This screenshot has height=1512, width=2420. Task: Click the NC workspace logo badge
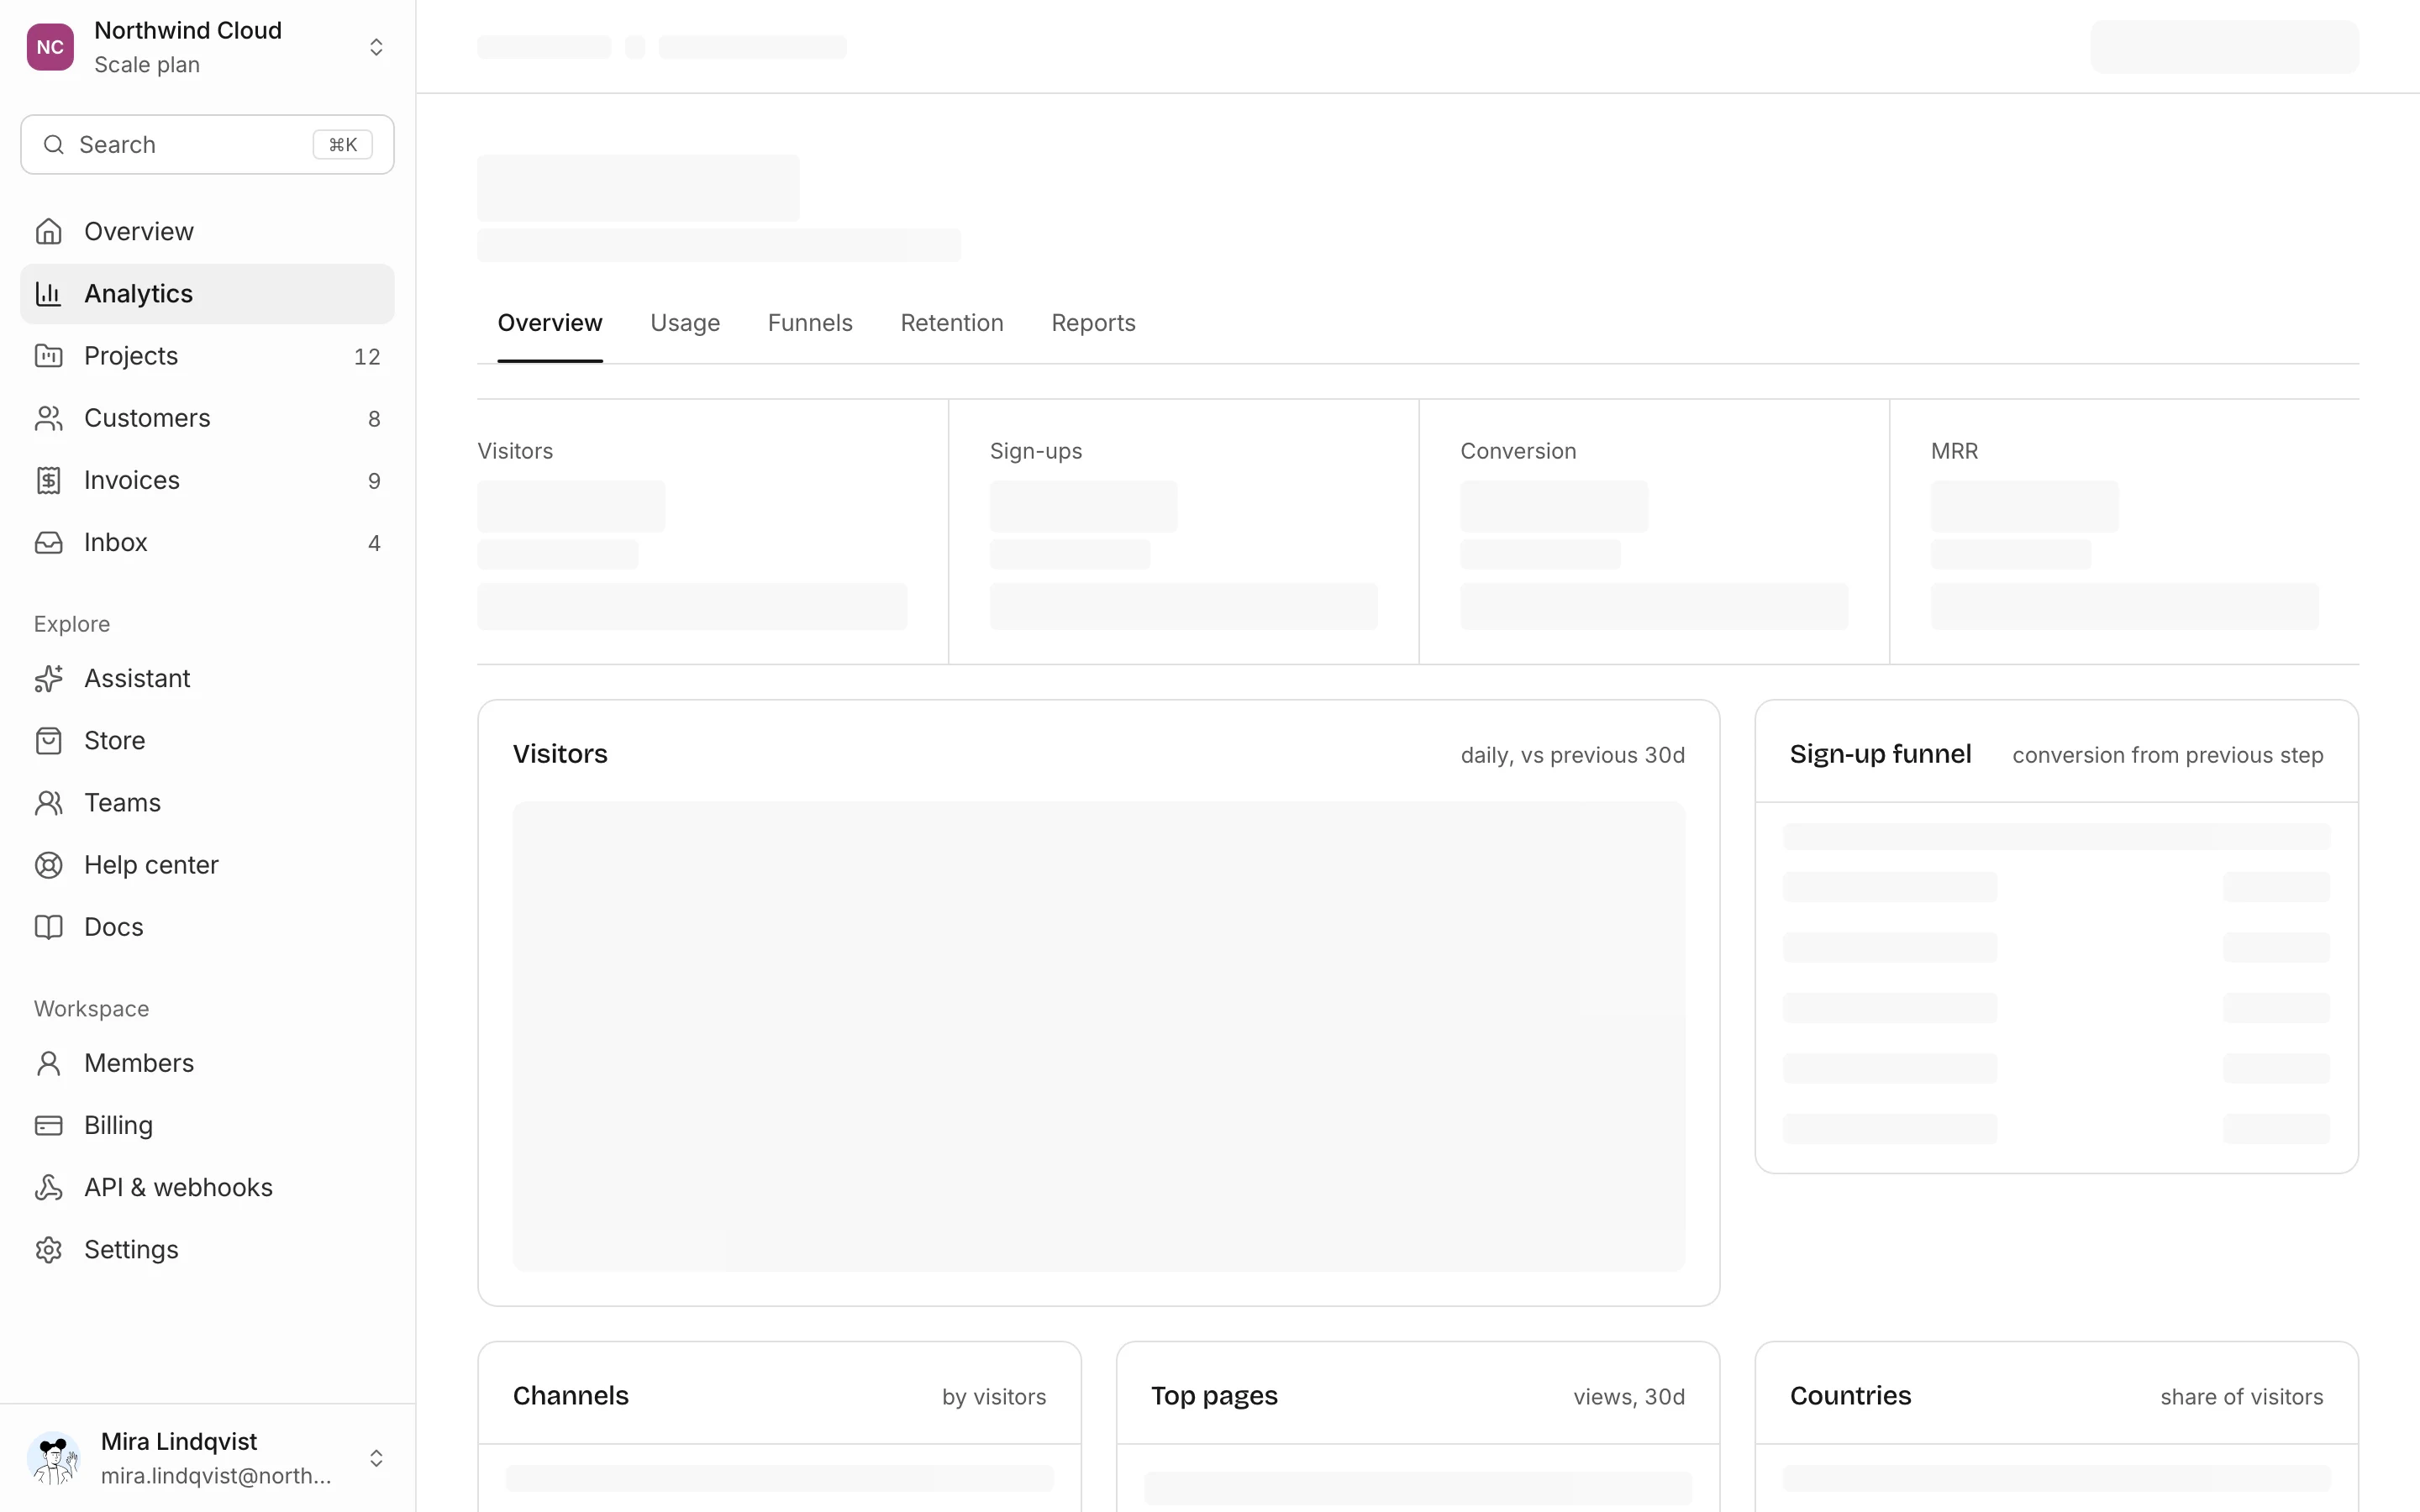pos(50,47)
